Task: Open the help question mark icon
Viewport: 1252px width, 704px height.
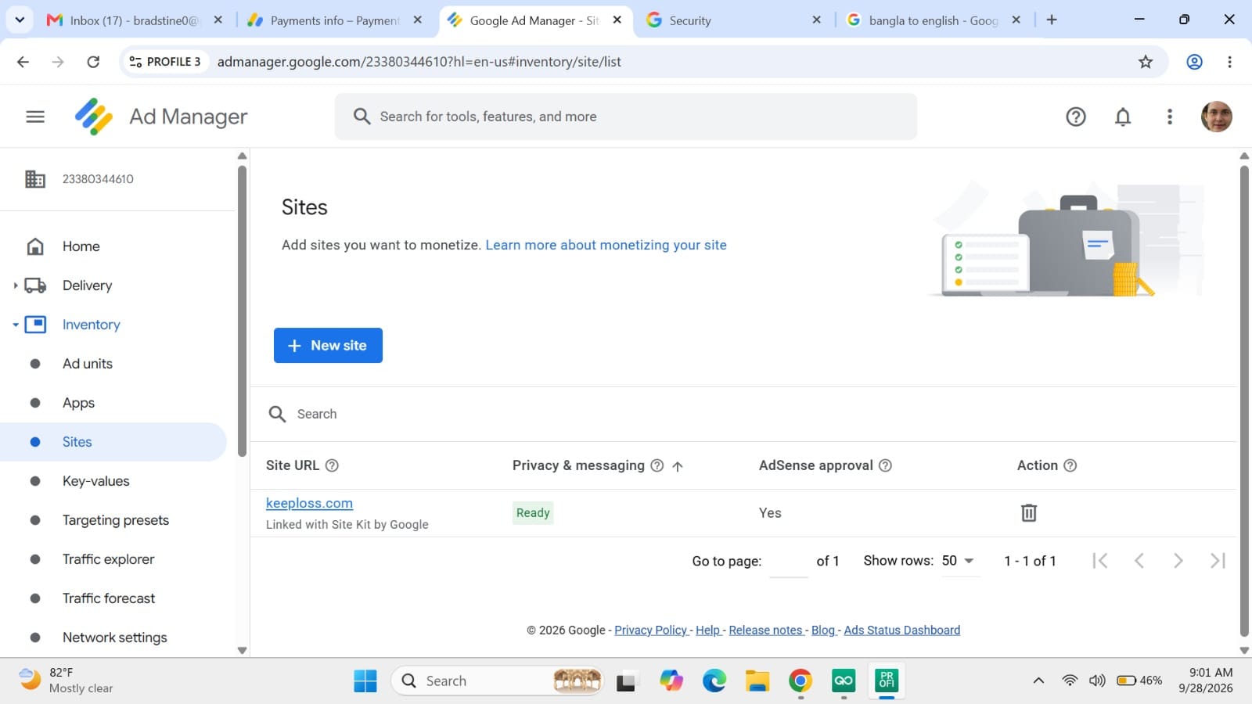Action: [1076, 117]
